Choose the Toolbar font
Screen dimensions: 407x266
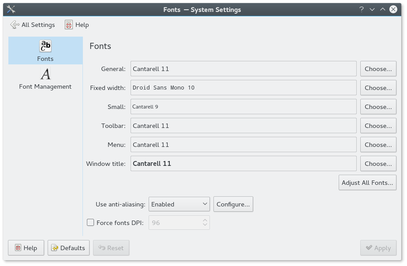click(x=378, y=126)
